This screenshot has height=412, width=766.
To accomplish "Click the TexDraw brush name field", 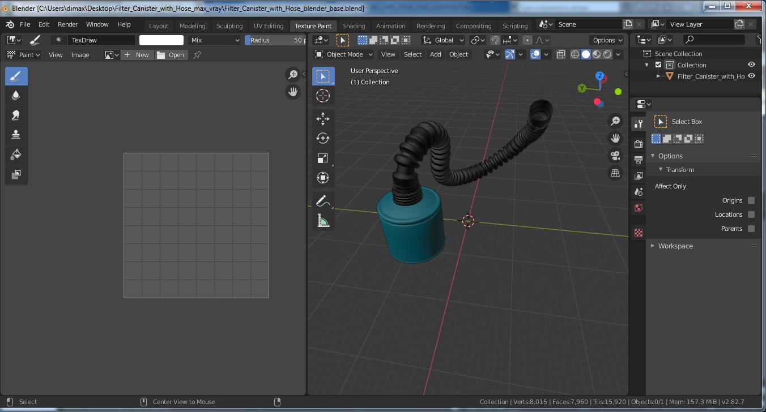I will 101,40.
